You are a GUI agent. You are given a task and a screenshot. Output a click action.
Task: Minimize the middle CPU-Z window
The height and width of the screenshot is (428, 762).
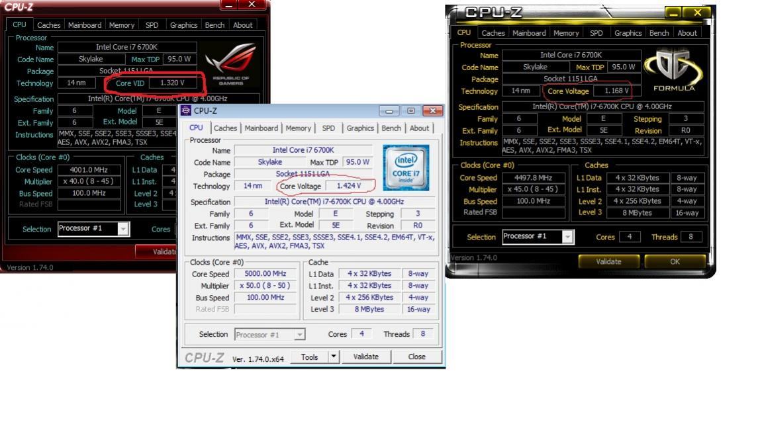click(389, 110)
